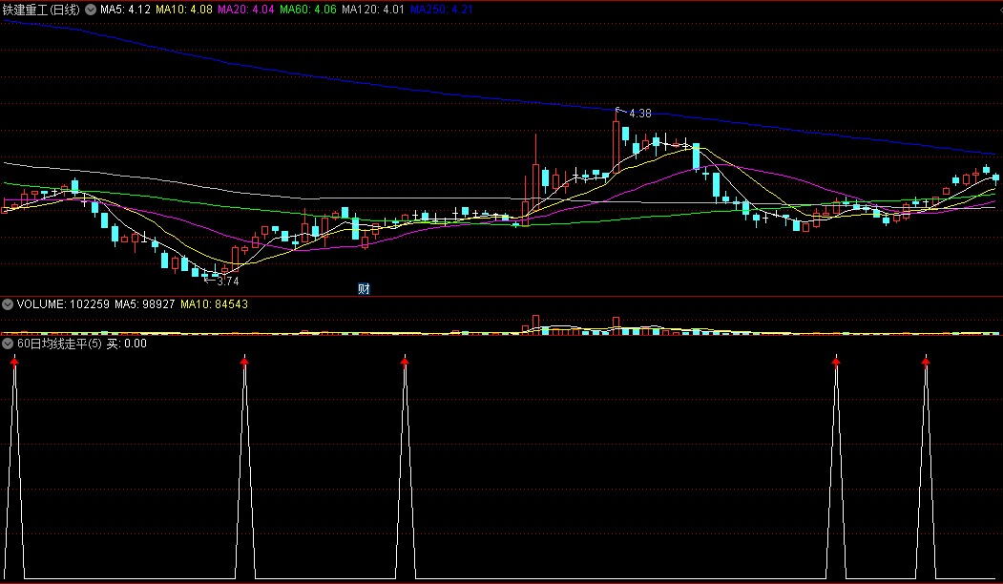The image size is (1003, 584).
Task: Click the yellow MA10: 4.08 label
Action: click(x=184, y=10)
